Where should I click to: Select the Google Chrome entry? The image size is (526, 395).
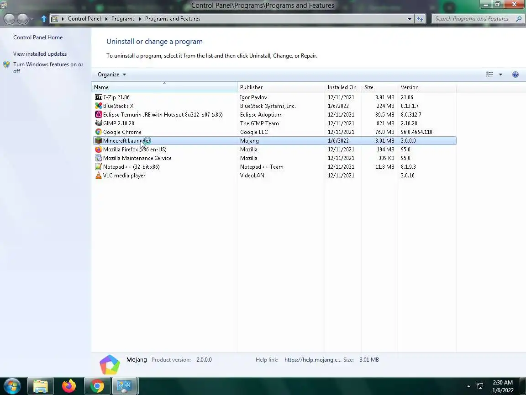pyautogui.click(x=274, y=132)
